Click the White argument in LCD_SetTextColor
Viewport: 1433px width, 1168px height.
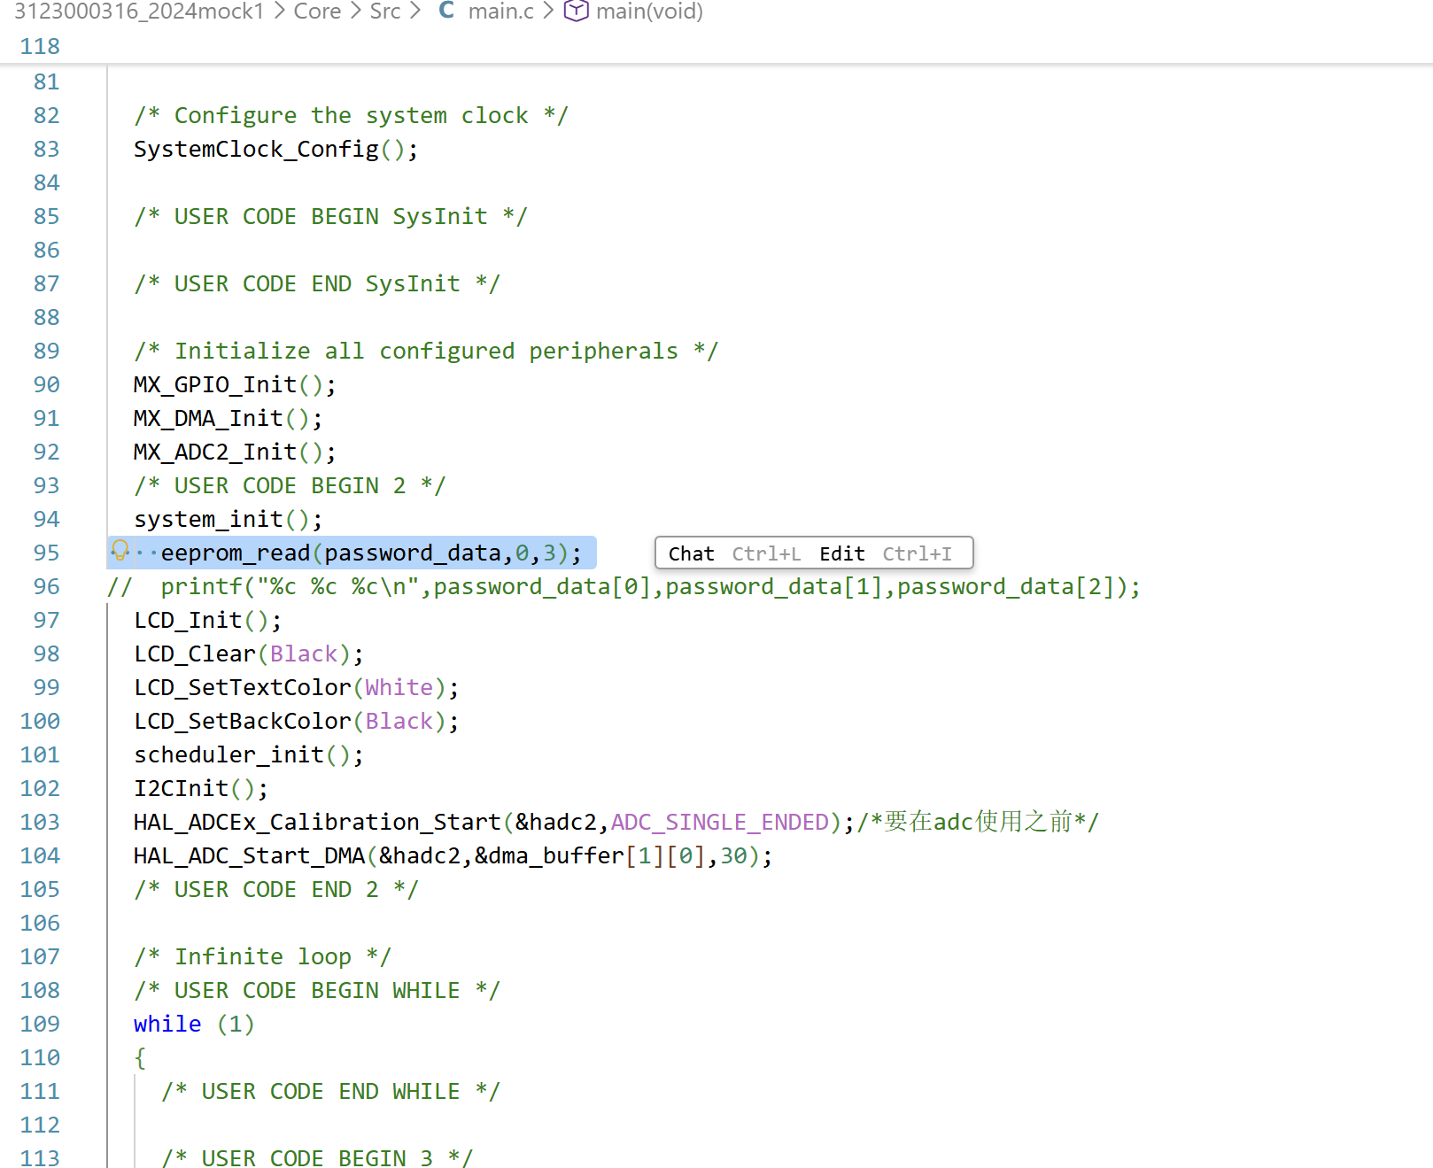coord(399,687)
